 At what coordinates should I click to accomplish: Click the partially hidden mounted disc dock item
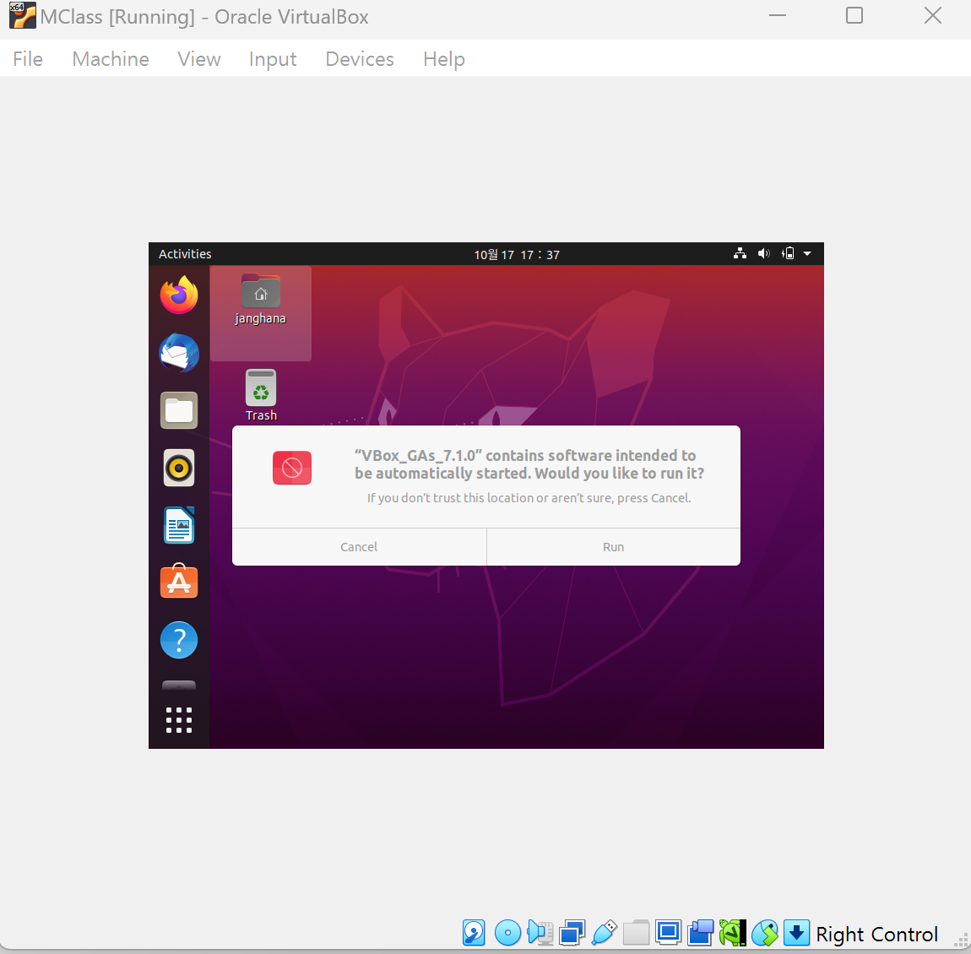[179, 685]
